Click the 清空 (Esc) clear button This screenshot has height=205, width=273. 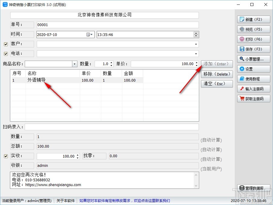(217, 84)
